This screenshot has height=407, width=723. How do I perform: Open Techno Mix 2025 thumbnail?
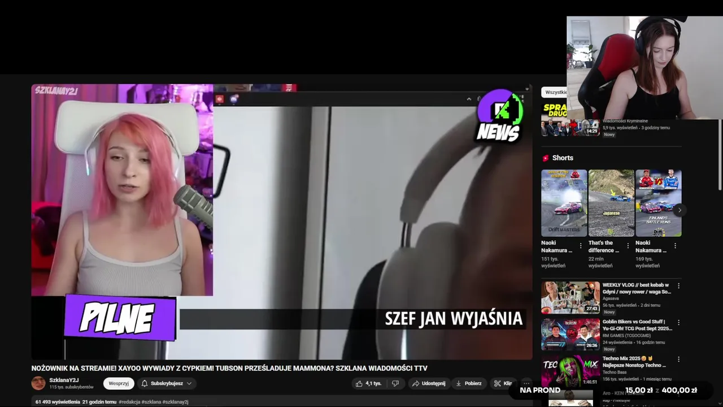tap(570, 371)
